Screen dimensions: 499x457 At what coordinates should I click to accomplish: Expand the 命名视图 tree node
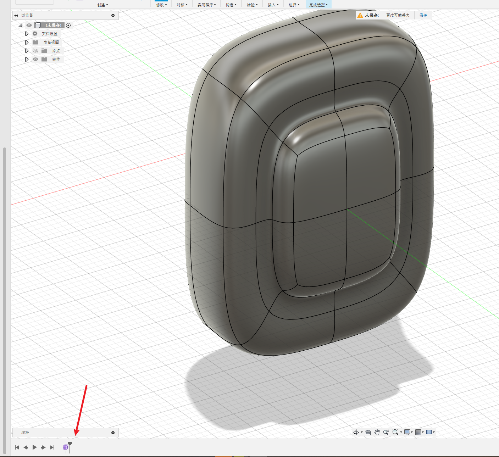[x=27, y=42]
